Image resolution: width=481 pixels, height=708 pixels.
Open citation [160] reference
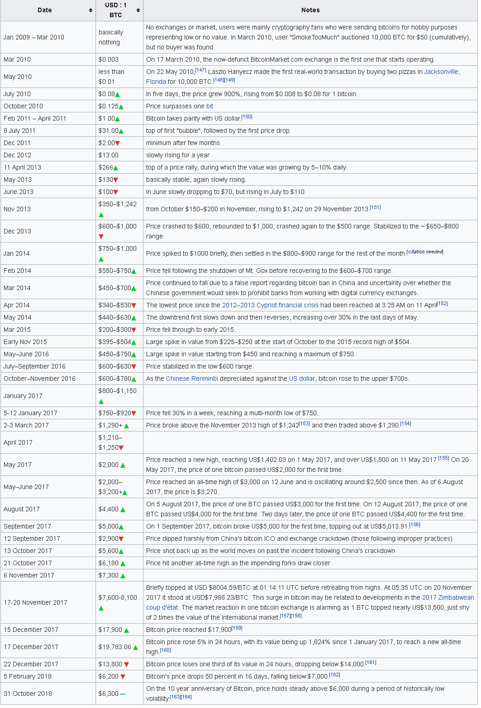tap(165, 650)
